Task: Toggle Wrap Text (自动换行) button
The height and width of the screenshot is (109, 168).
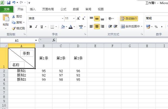Action: click(129, 19)
